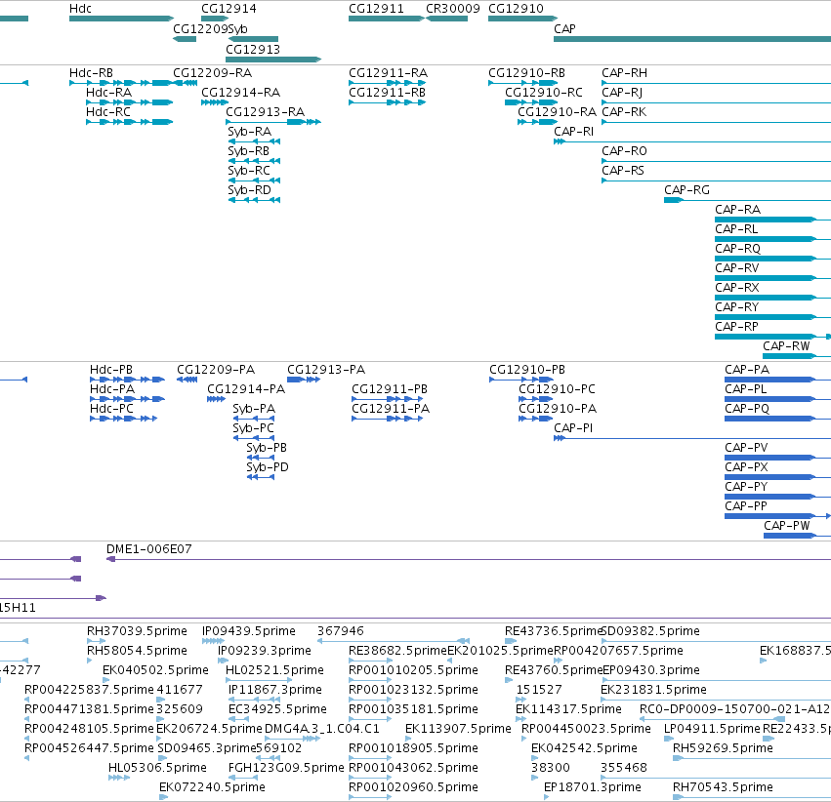Screen dimensions: 831x802
Task: Click the Hdc-RC transcript label
Action: point(108,111)
